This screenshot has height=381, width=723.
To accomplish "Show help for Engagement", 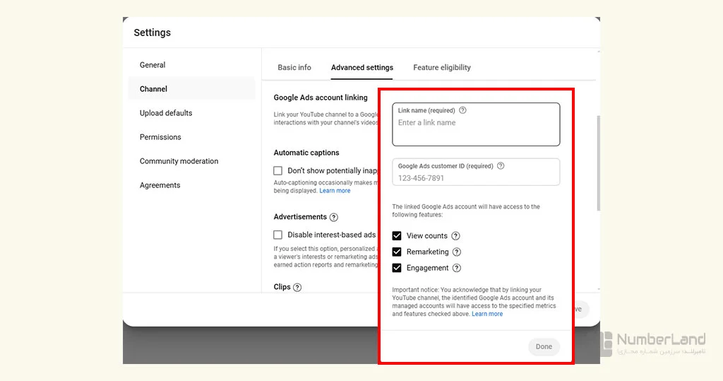I will tap(457, 269).
